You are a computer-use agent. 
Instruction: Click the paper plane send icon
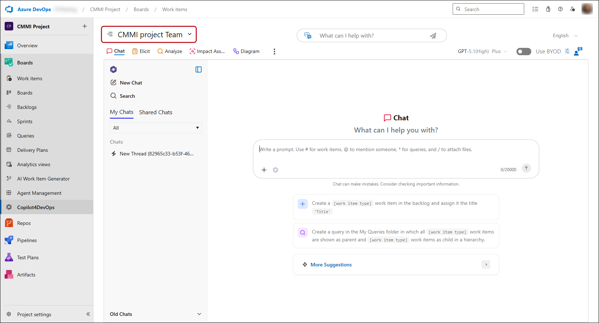point(433,35)
